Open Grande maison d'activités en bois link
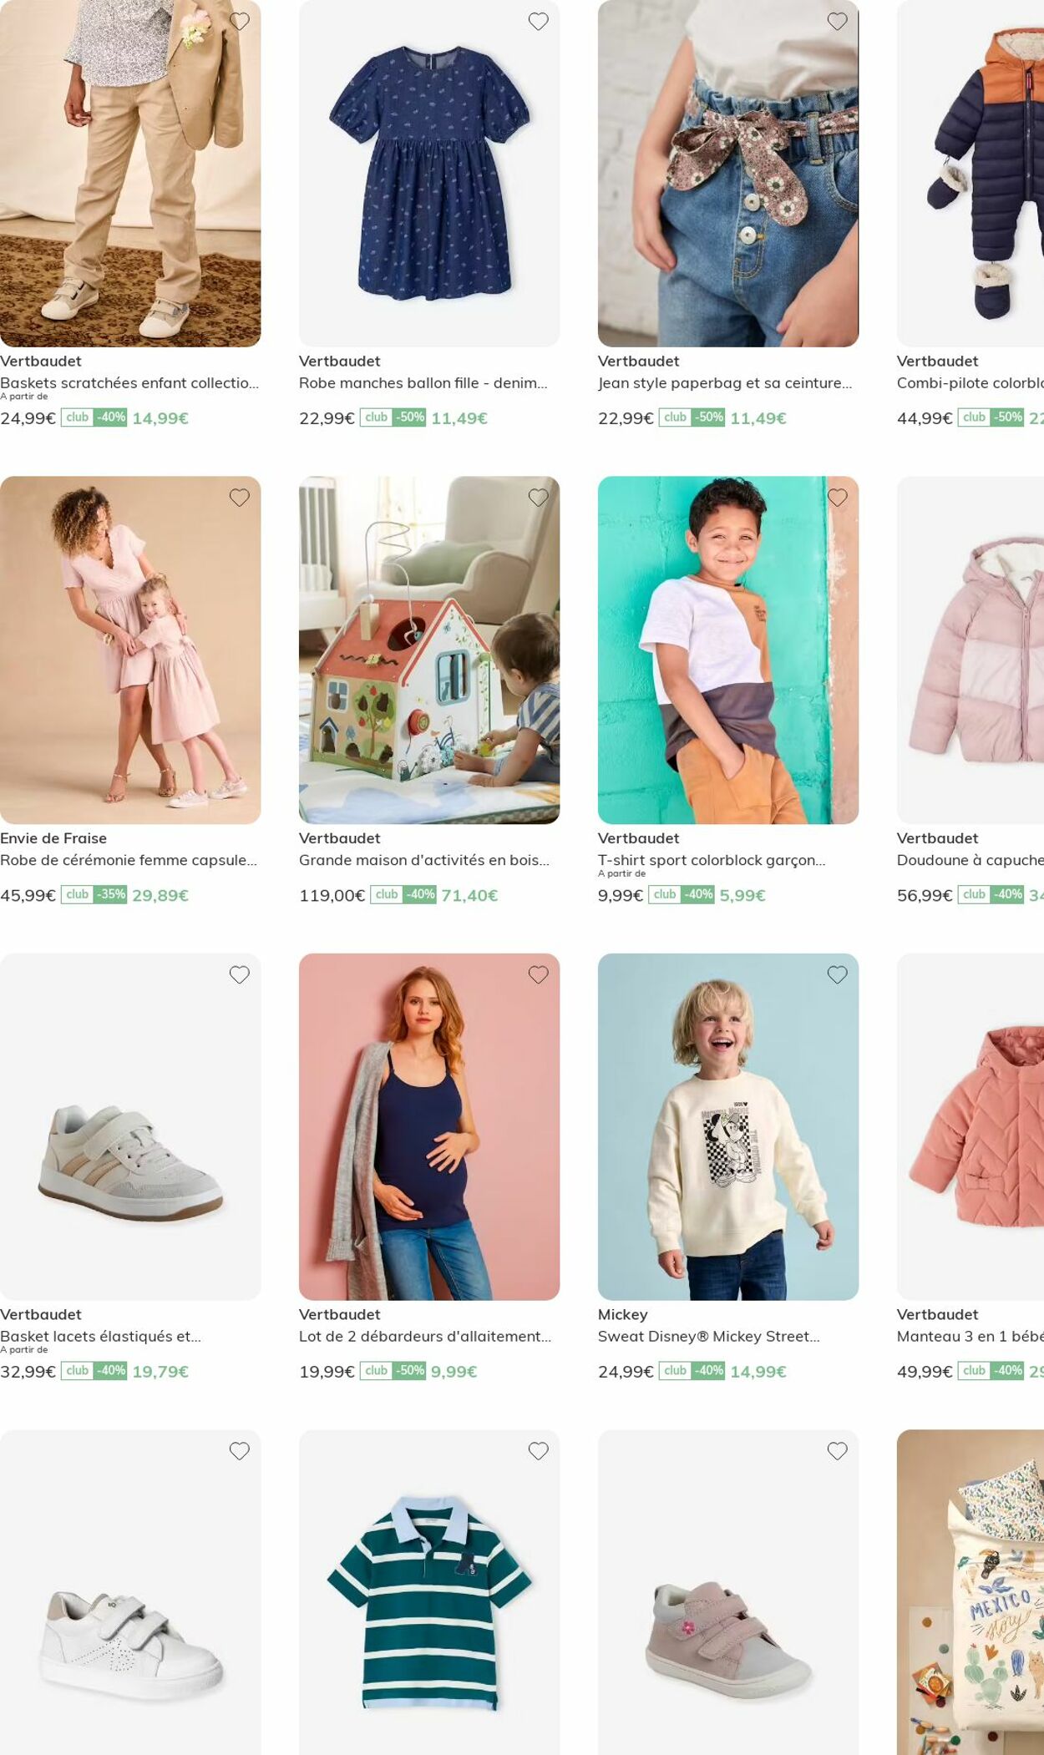Screen dimensions: 1044x1755 click(x=424, y=860)
